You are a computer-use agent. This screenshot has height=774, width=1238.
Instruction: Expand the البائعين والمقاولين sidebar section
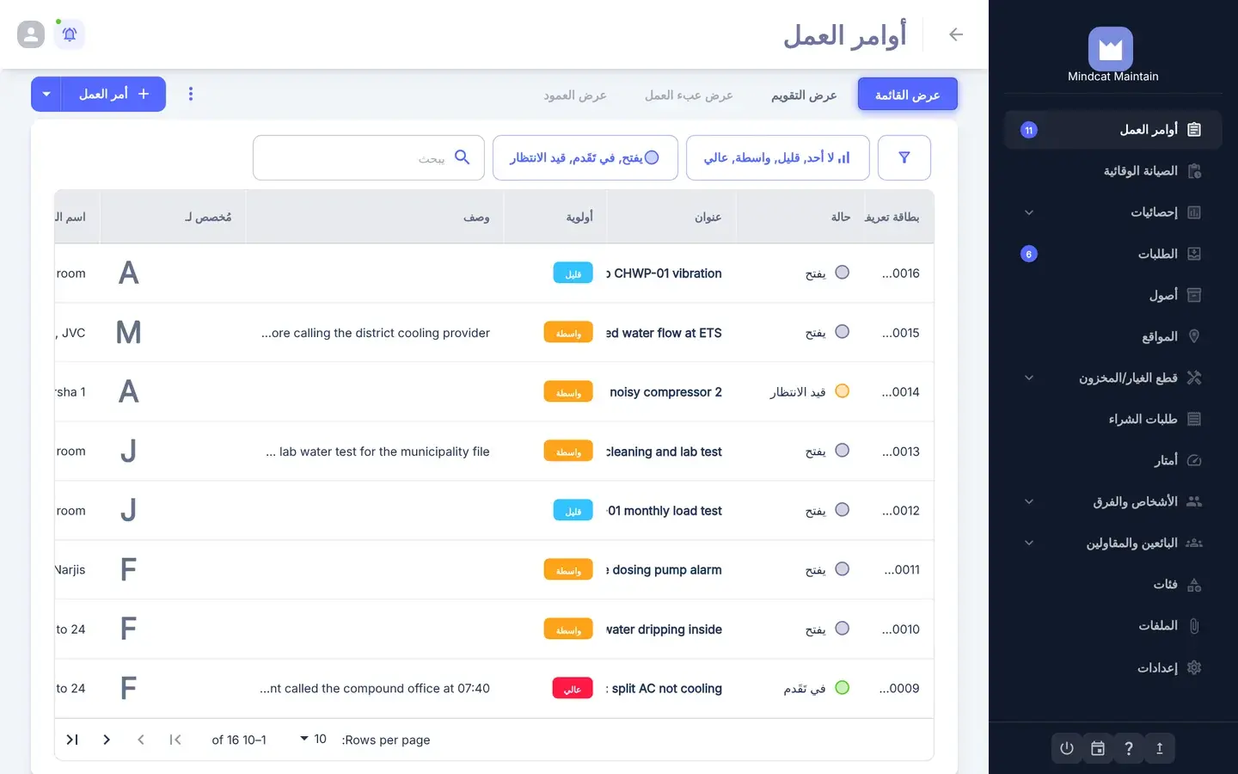[x=1113, y=543]
